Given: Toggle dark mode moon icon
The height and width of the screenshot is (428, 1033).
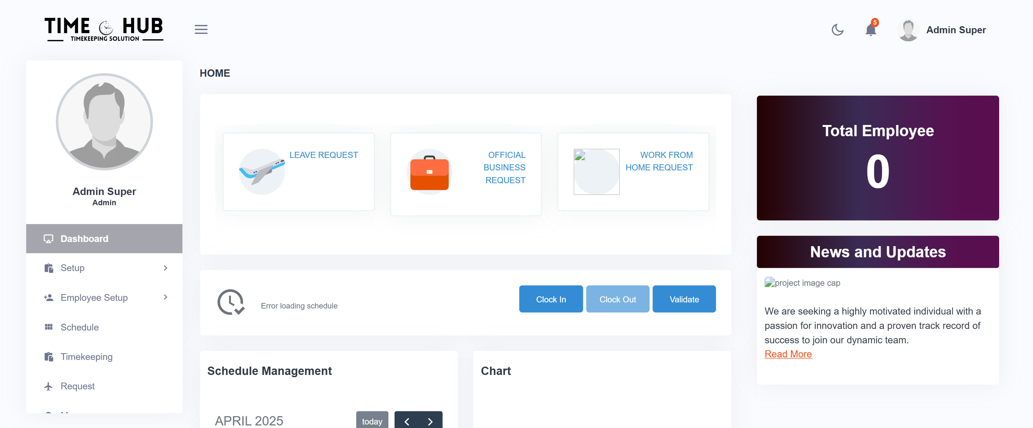Looking at the screenshot, I should pos(837,30).
